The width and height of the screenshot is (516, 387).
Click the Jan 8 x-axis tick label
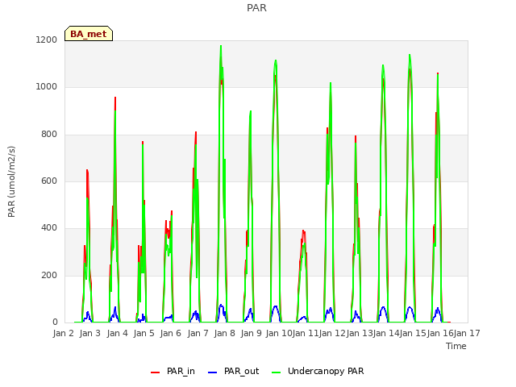pos(224,333)
